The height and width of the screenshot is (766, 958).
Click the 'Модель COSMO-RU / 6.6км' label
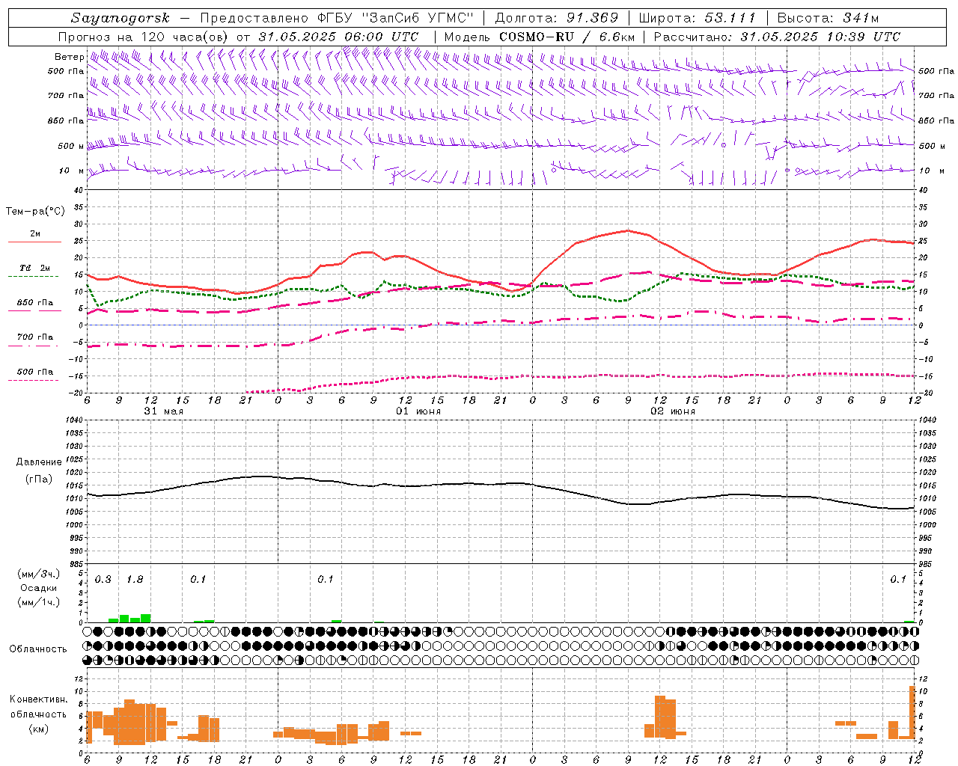click(x=540, y=37)
